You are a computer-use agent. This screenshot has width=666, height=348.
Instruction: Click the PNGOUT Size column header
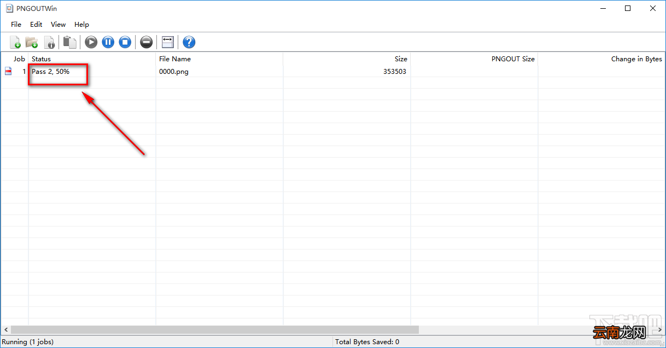coord(474,59)
